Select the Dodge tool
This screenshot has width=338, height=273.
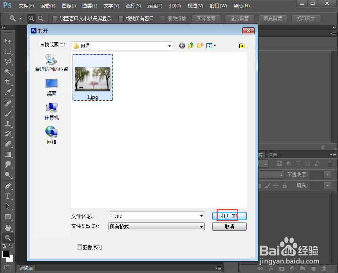(8, 175)
